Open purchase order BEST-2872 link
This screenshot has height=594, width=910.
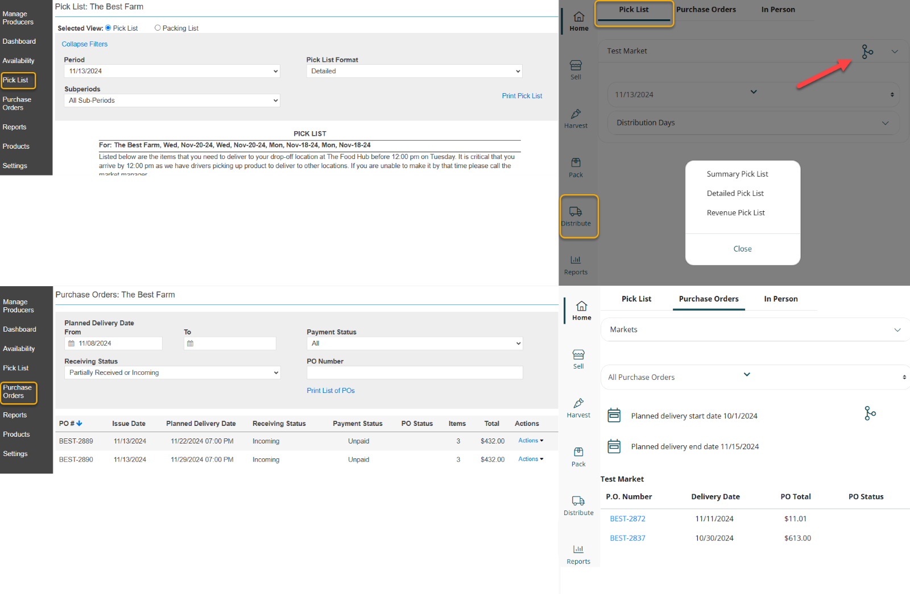coord(627,518)
